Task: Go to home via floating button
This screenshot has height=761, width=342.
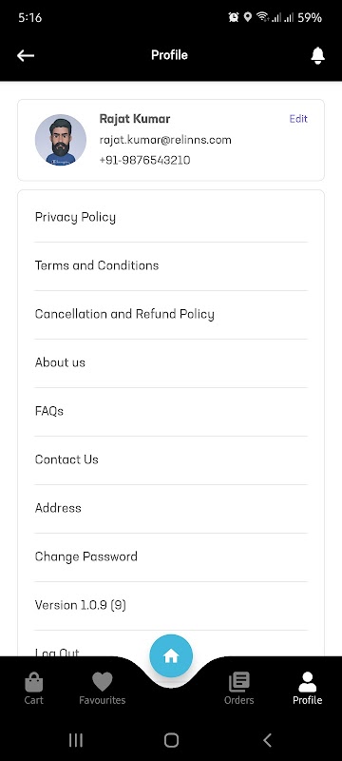Action: pos(171,655)
